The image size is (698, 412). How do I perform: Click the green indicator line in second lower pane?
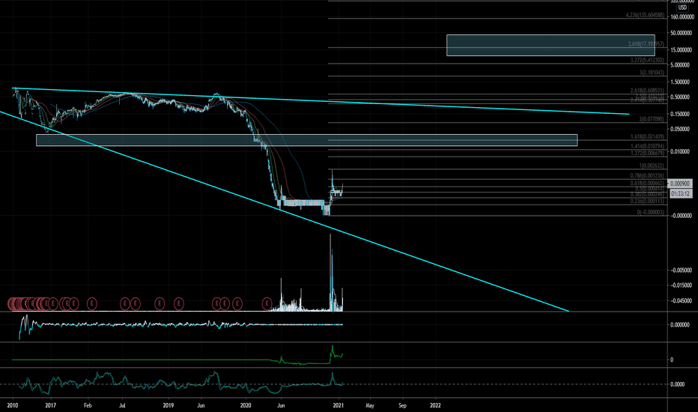click(x=178, y=360)
